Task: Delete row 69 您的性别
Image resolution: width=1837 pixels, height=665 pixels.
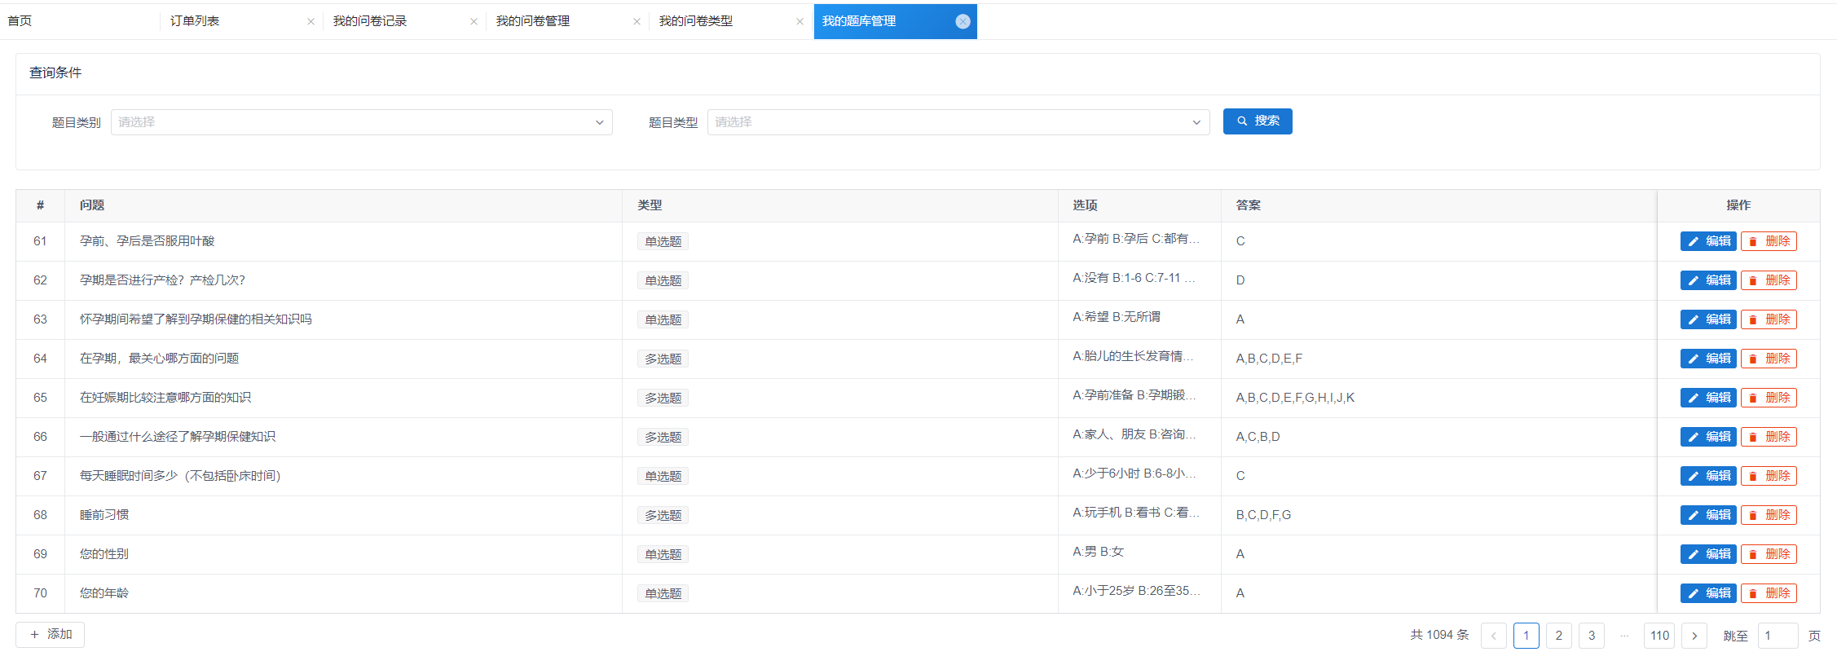Action: 1769,554
